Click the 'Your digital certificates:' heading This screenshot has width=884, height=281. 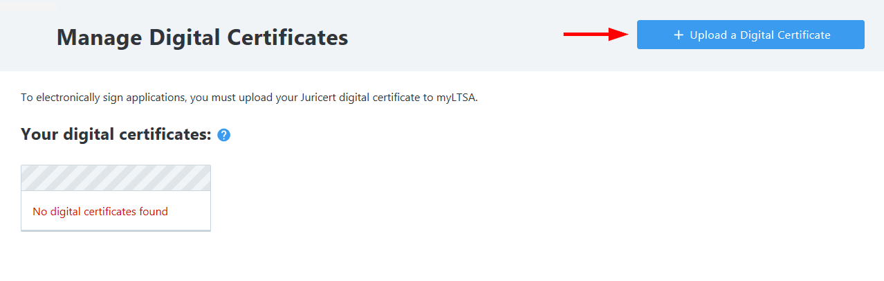[x=116, y=134]
